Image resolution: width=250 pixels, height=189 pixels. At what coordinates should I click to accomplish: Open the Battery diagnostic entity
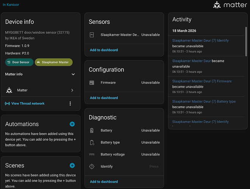coord(124,130)
